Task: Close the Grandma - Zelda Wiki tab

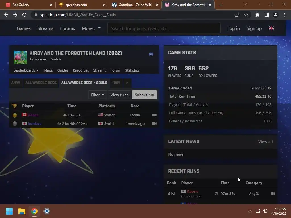Action: [157, 5]
